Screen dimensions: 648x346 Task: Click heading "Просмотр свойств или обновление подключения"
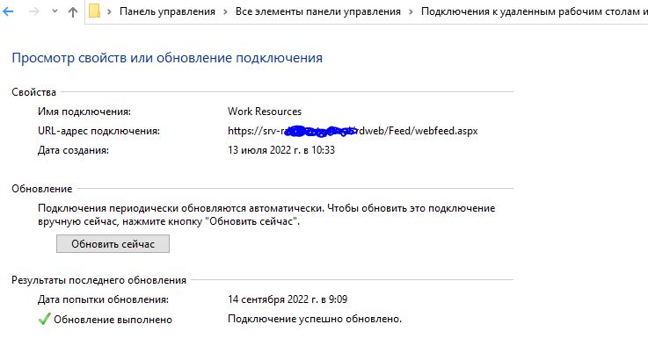pyautogui.click(x=167, y=58)
